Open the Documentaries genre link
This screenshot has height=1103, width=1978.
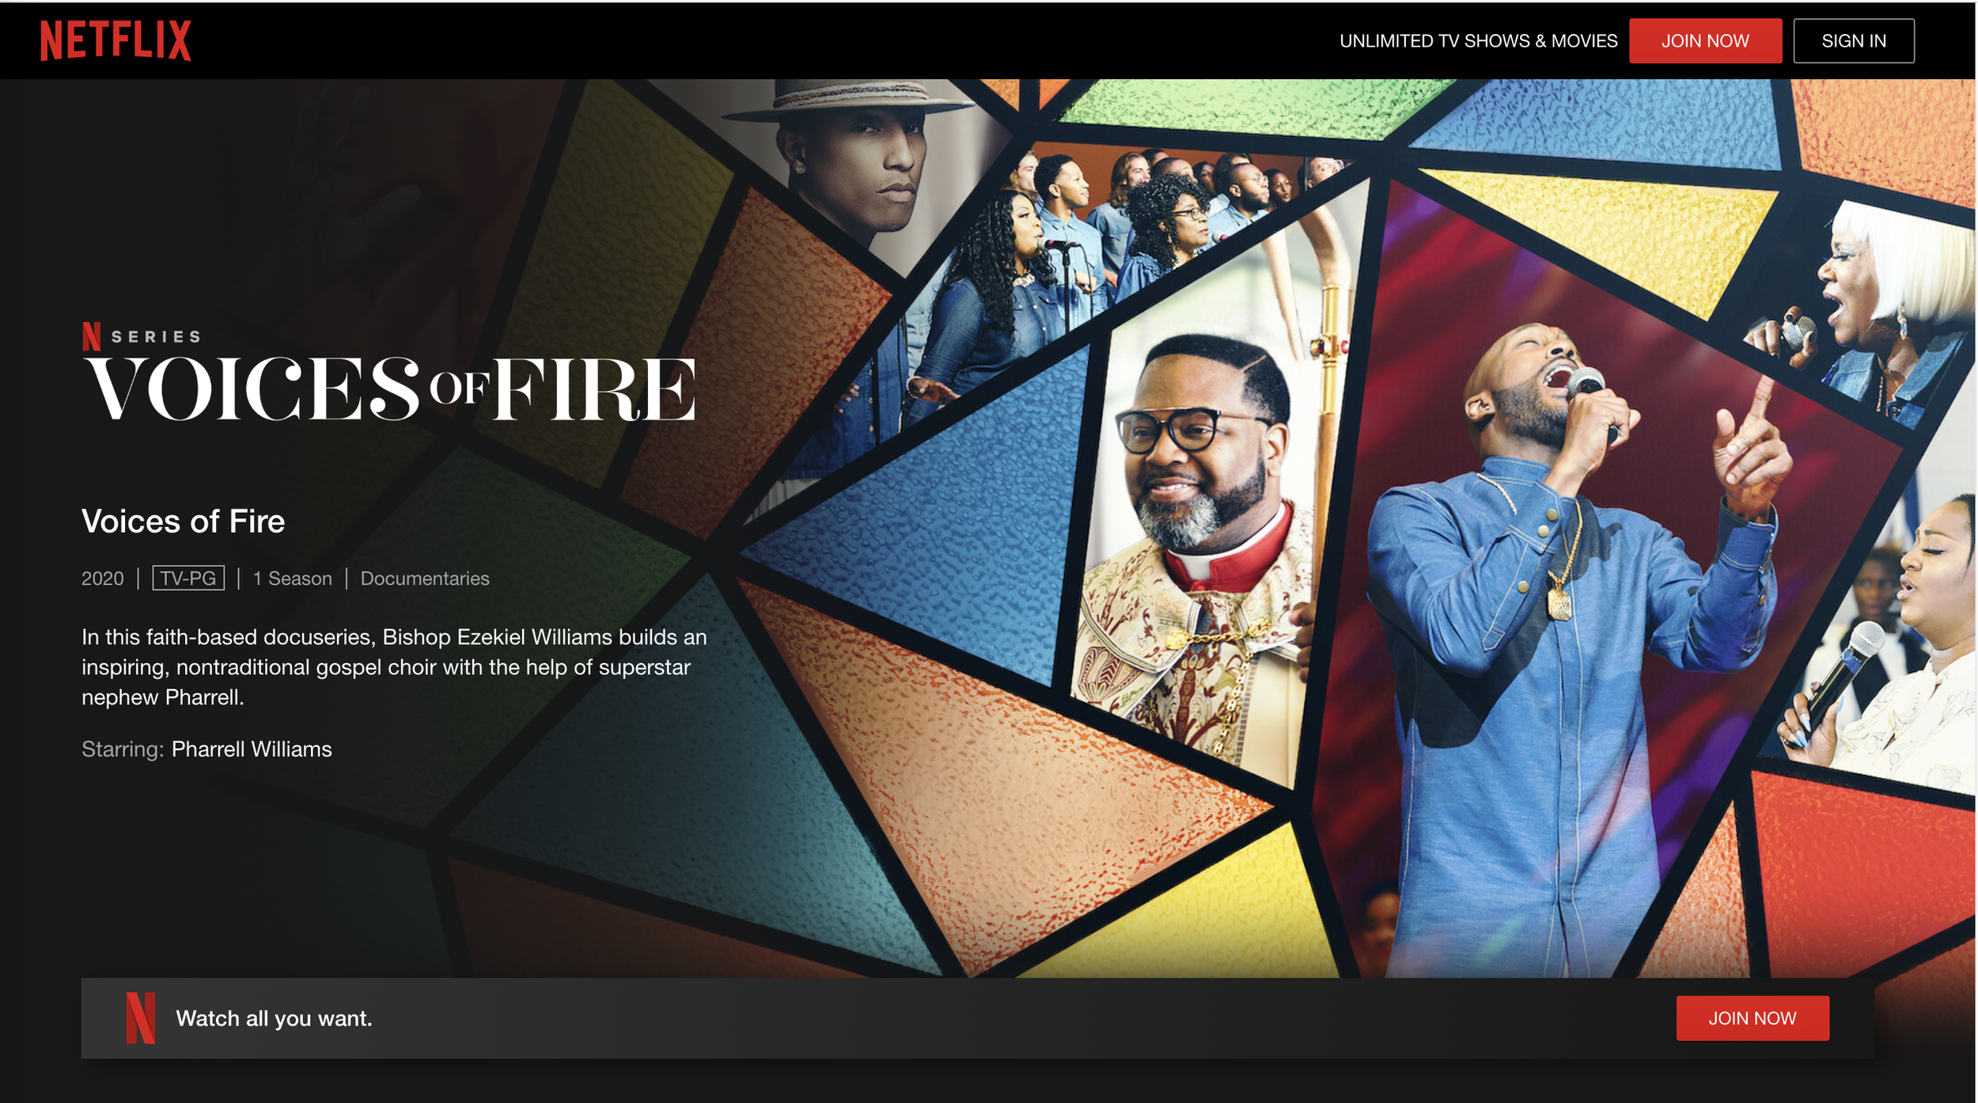pyautogui.click(x=424, y=578)
